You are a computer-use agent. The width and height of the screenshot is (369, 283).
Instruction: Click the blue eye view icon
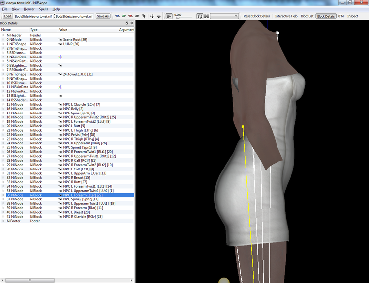point(117,16)
